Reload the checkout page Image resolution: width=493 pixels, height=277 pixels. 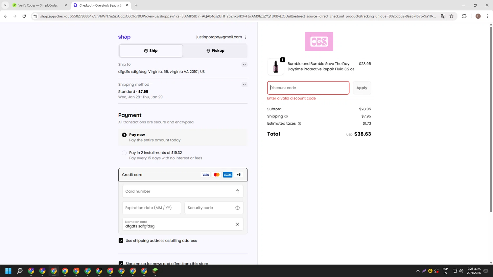(x=24, y=16)
